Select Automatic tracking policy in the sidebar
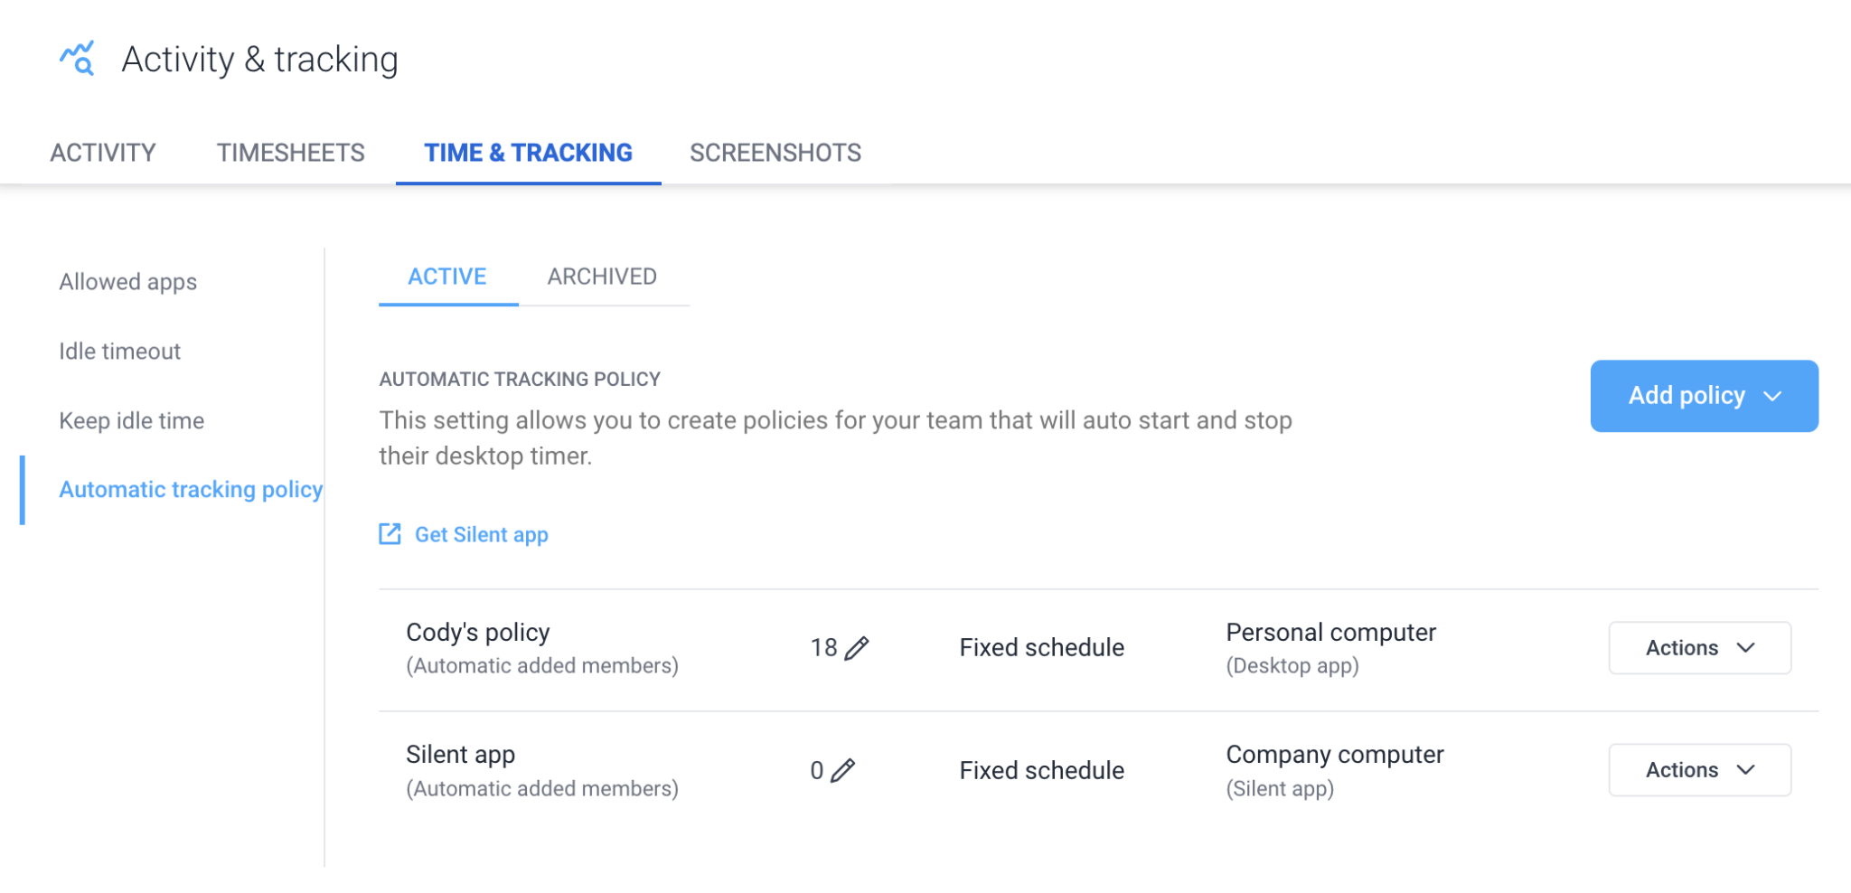 click(191, 489)
